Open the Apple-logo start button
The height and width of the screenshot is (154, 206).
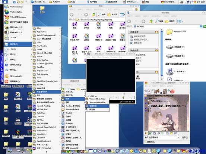[4, 2]
